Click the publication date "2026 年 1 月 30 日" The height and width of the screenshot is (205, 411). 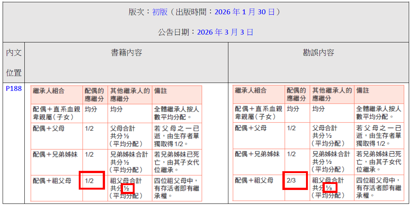[x=245, y=12]
